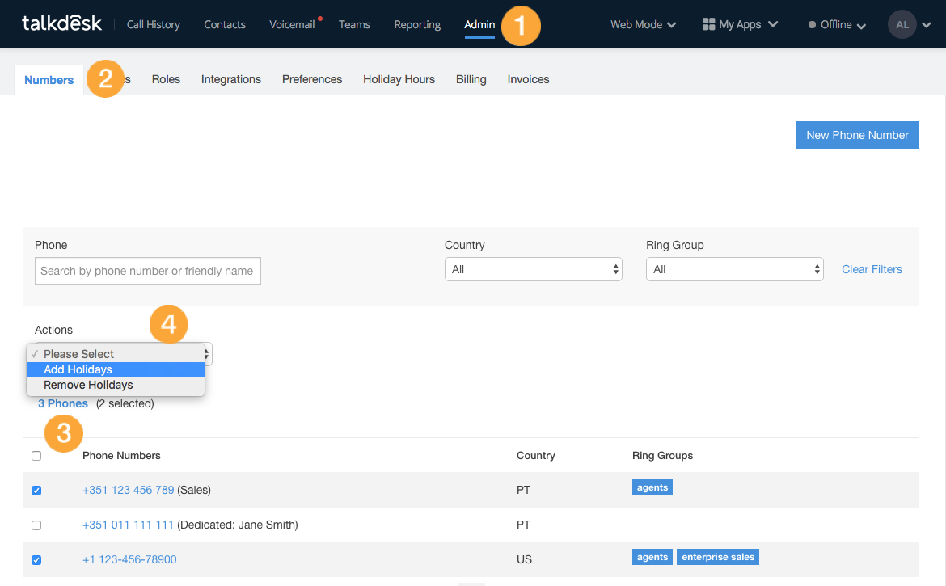Uncheck the +351 123 456 789 row checkbox
The height and width of the screenshot is (586, 946).
36,491
